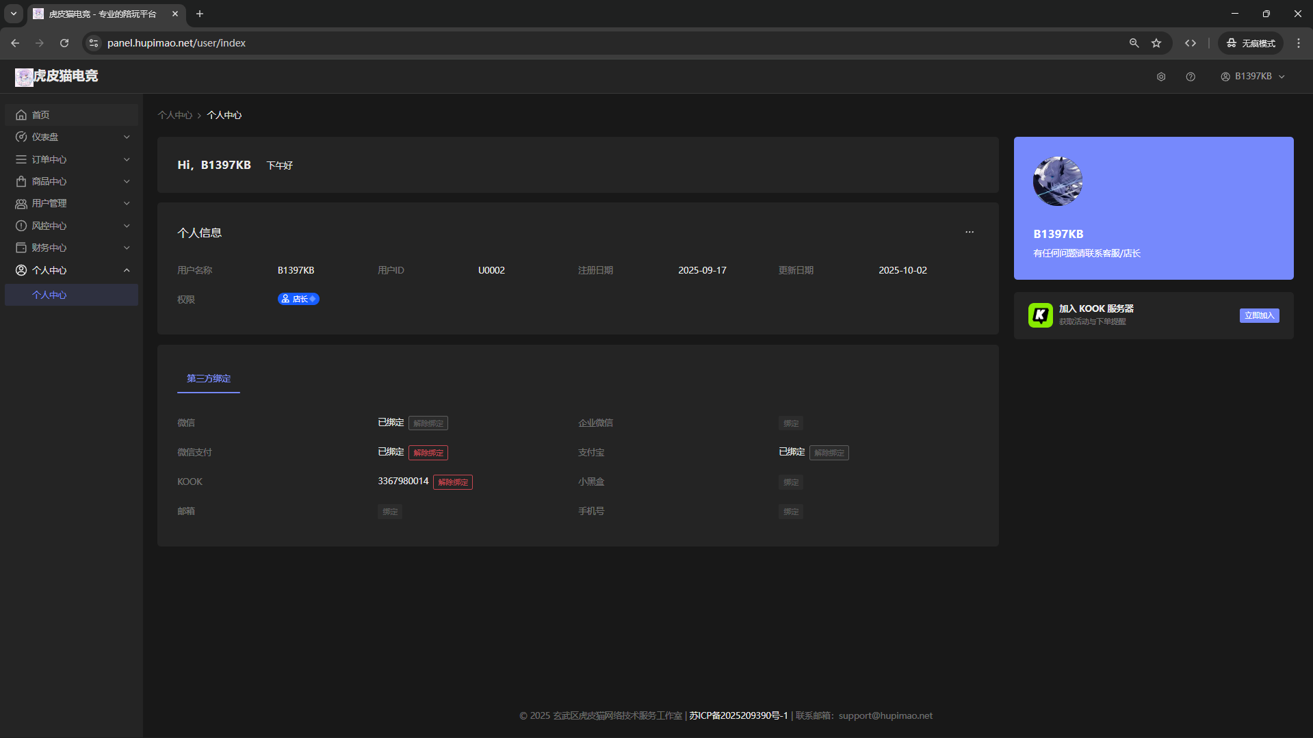
Task: Collapse the 个人中心 sidebar group
Action: 71,270
